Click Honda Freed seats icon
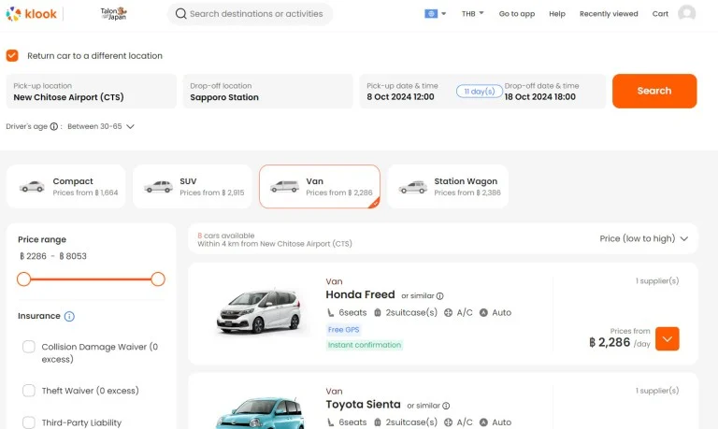Image resolution: width=718 pixels, height=429 pixels. pyautogui.click(x=331, y=313)
